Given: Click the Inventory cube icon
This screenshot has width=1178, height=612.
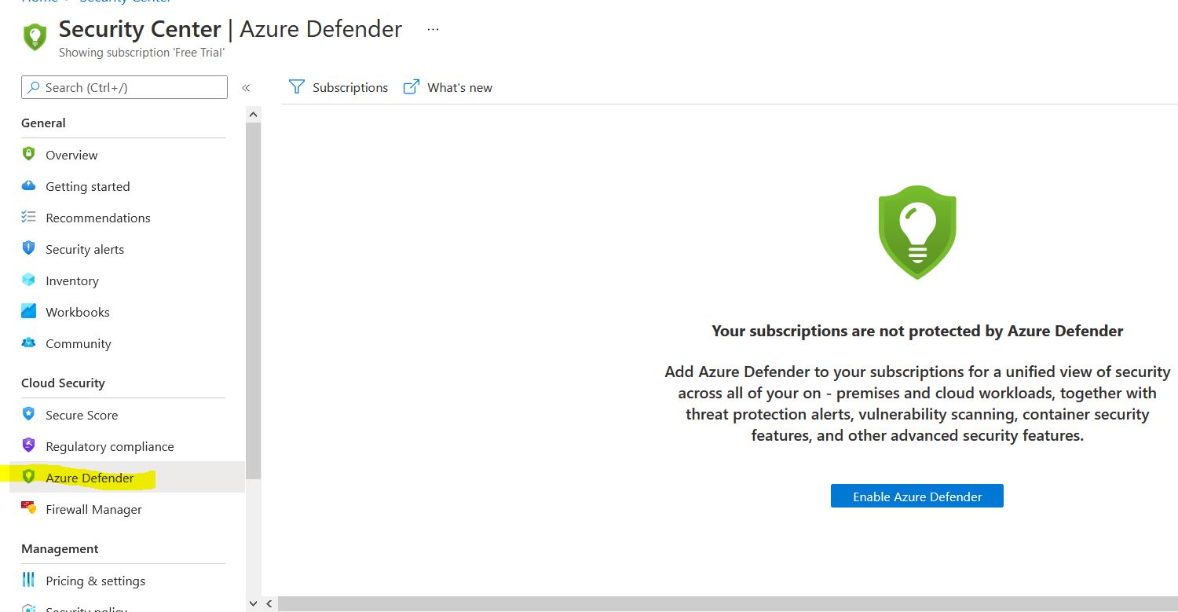Looking at the screenshot, I should 29,280.
